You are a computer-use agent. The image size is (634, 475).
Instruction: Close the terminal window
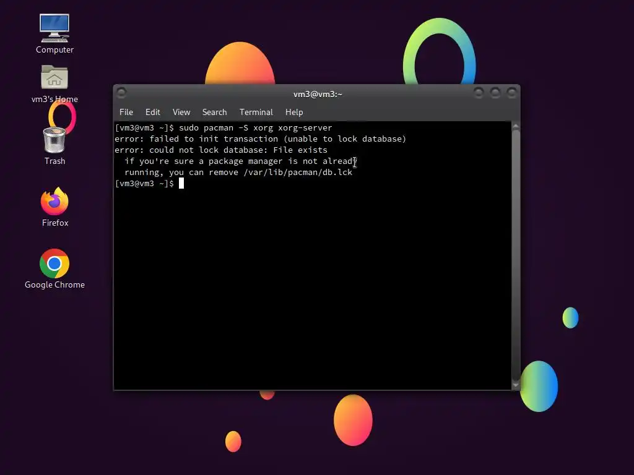(511, 93)
